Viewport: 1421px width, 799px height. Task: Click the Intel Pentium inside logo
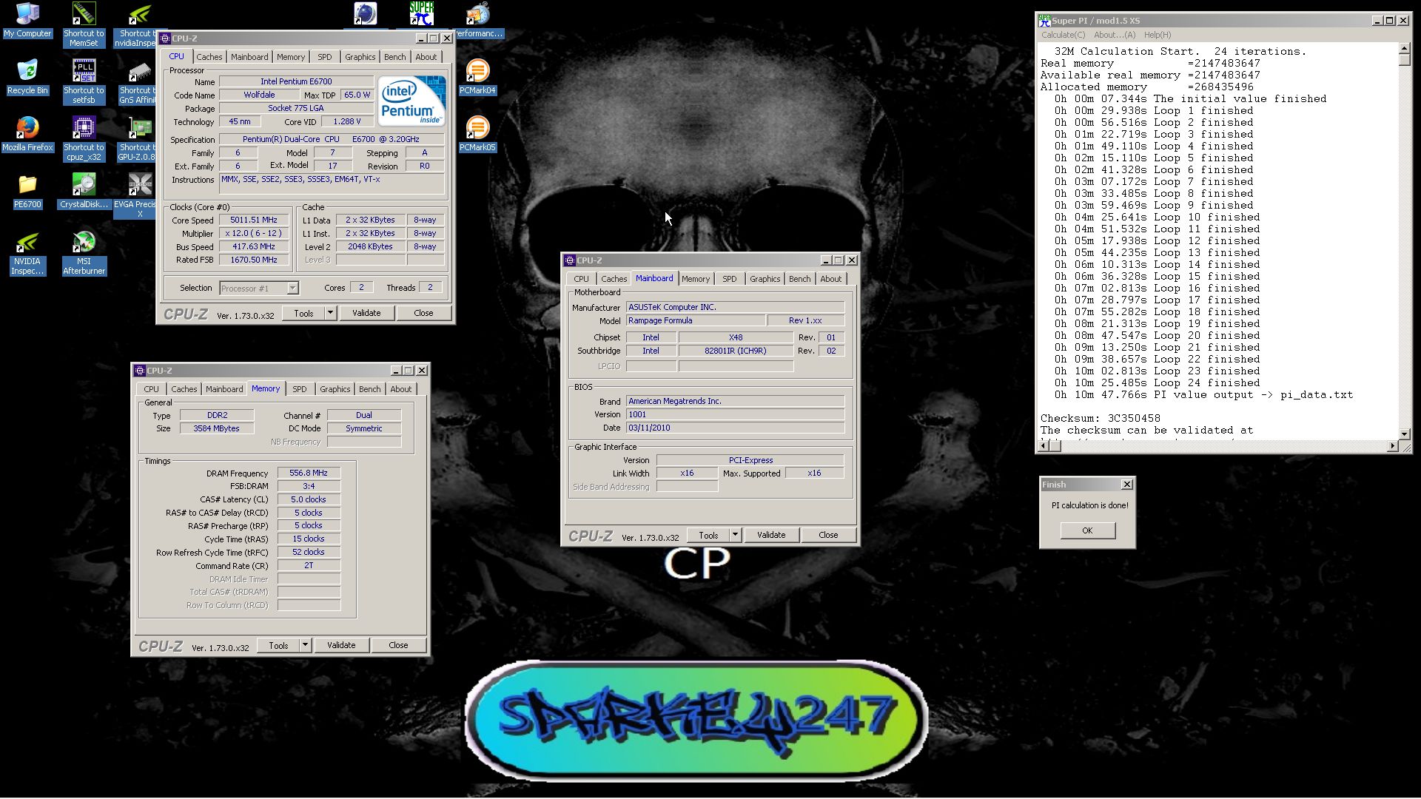coord(412,101)
